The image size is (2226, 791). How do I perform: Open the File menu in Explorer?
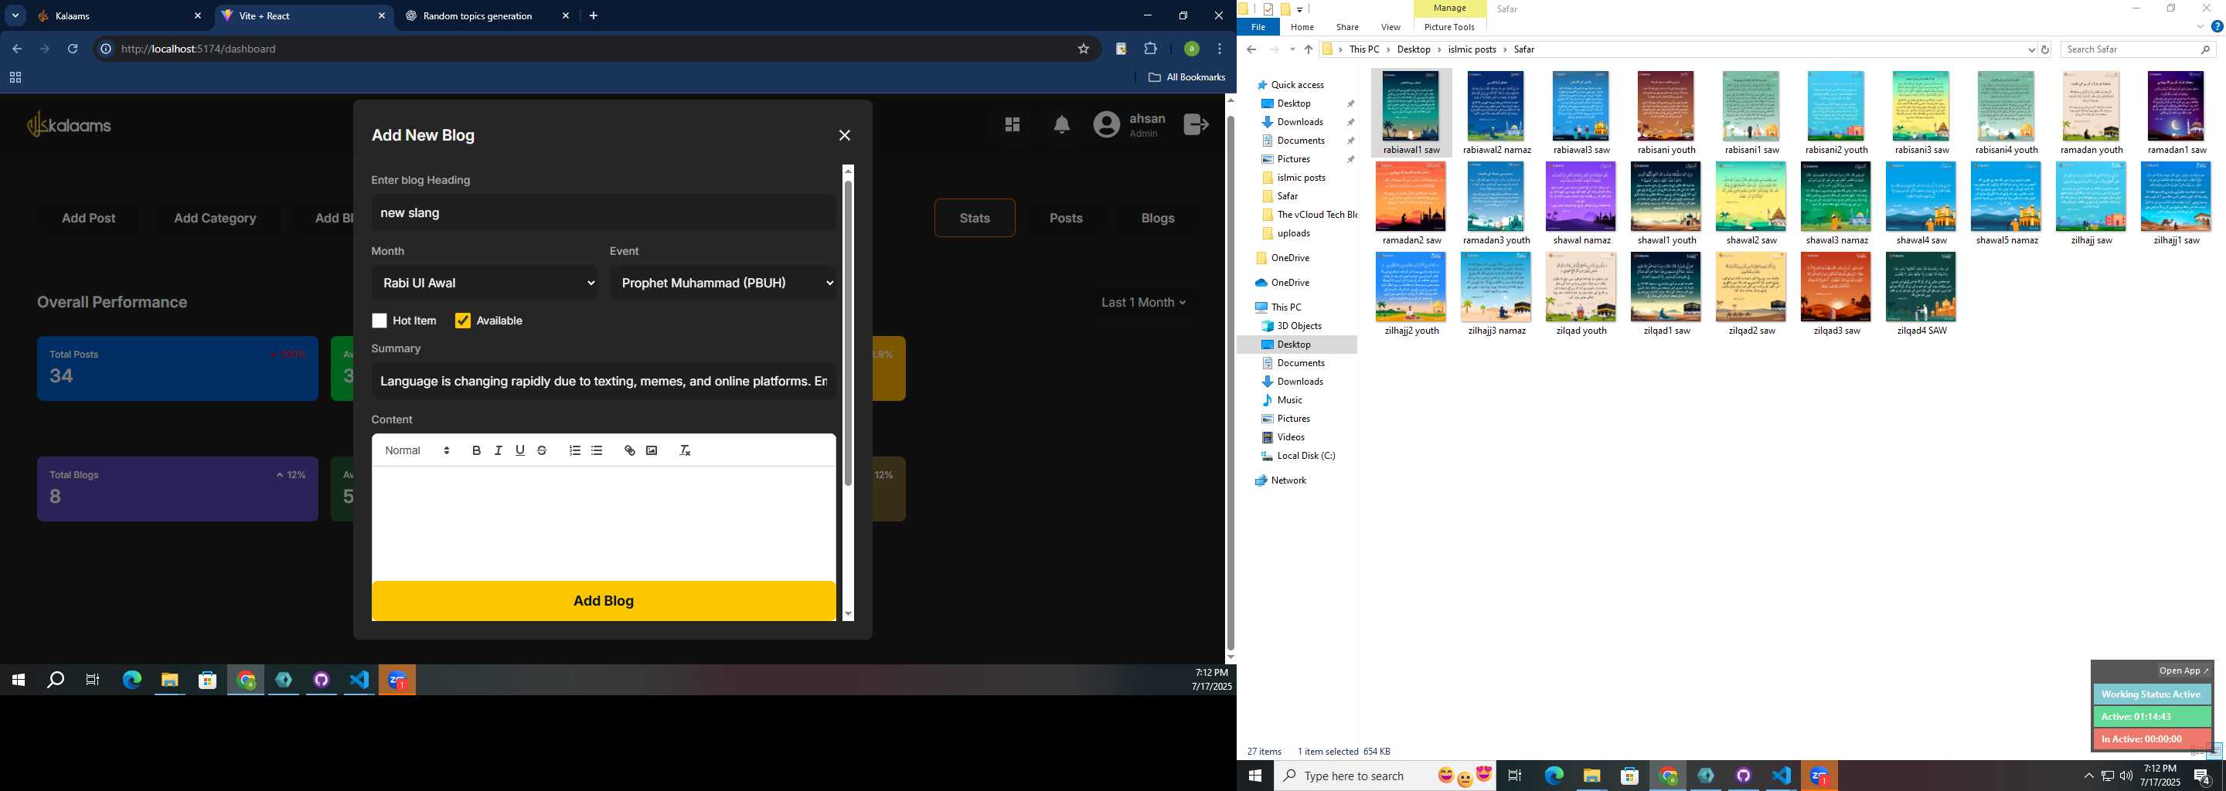pyautogui.click(x=1258, y=27)
